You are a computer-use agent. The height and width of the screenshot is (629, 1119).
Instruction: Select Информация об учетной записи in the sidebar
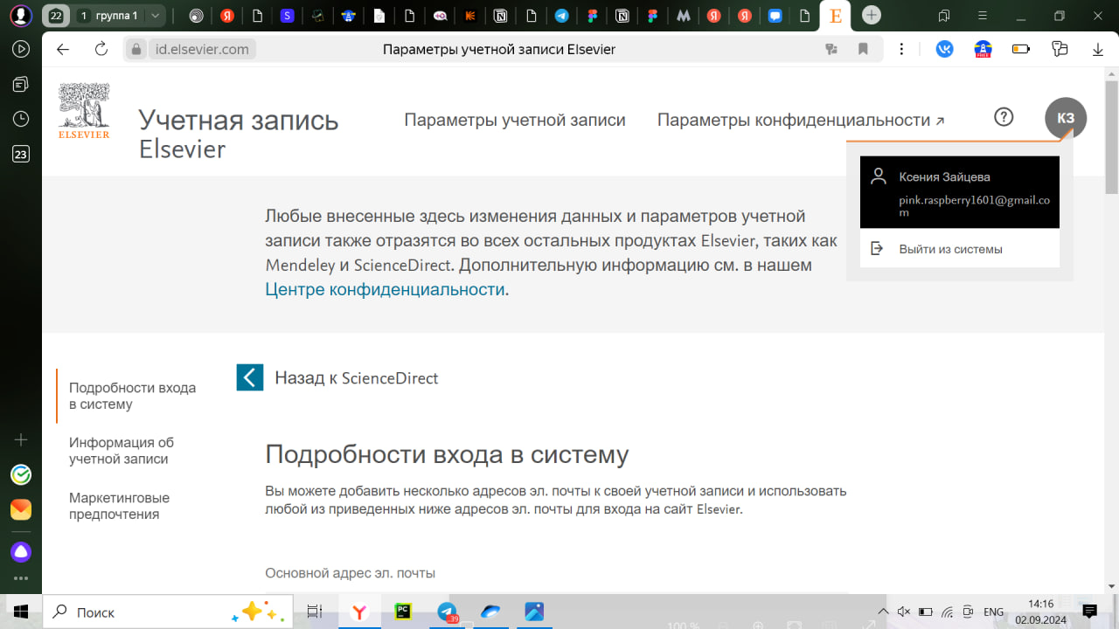(x=122, y=451)
